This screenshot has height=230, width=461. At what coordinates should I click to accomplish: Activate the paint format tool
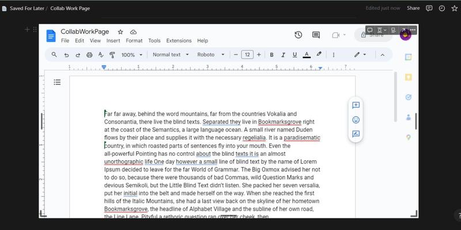tap(112, 55)
